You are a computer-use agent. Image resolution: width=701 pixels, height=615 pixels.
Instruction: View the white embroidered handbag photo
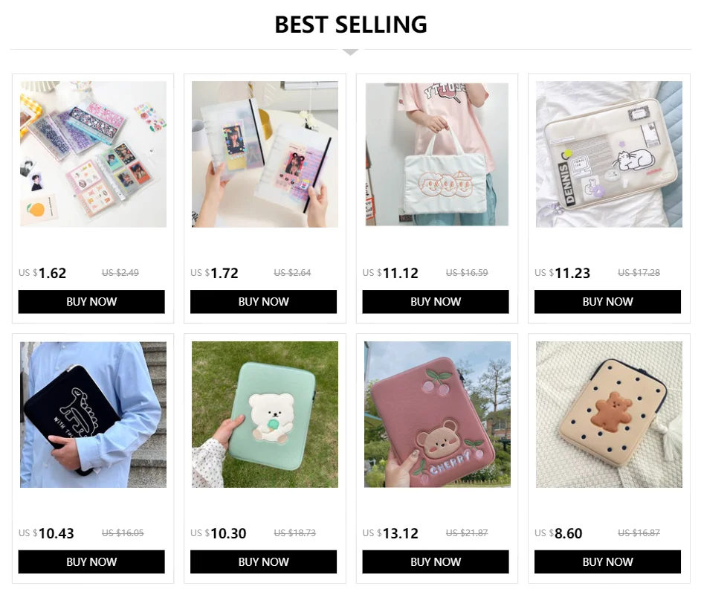click(437, 155)
